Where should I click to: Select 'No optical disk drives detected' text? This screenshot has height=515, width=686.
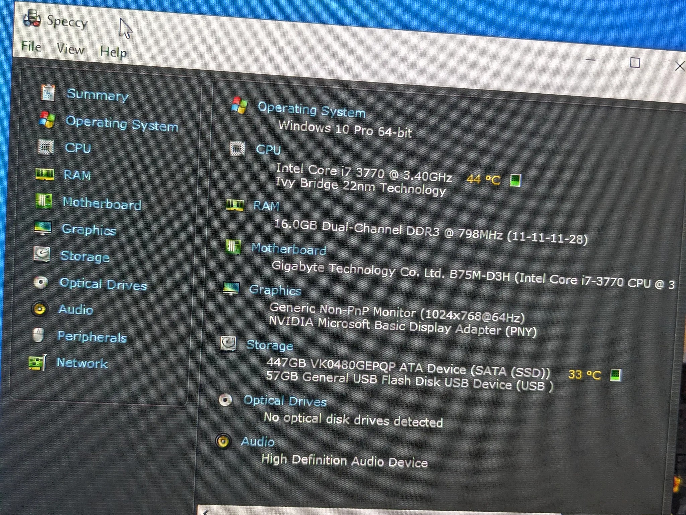(x=353, y=420)
